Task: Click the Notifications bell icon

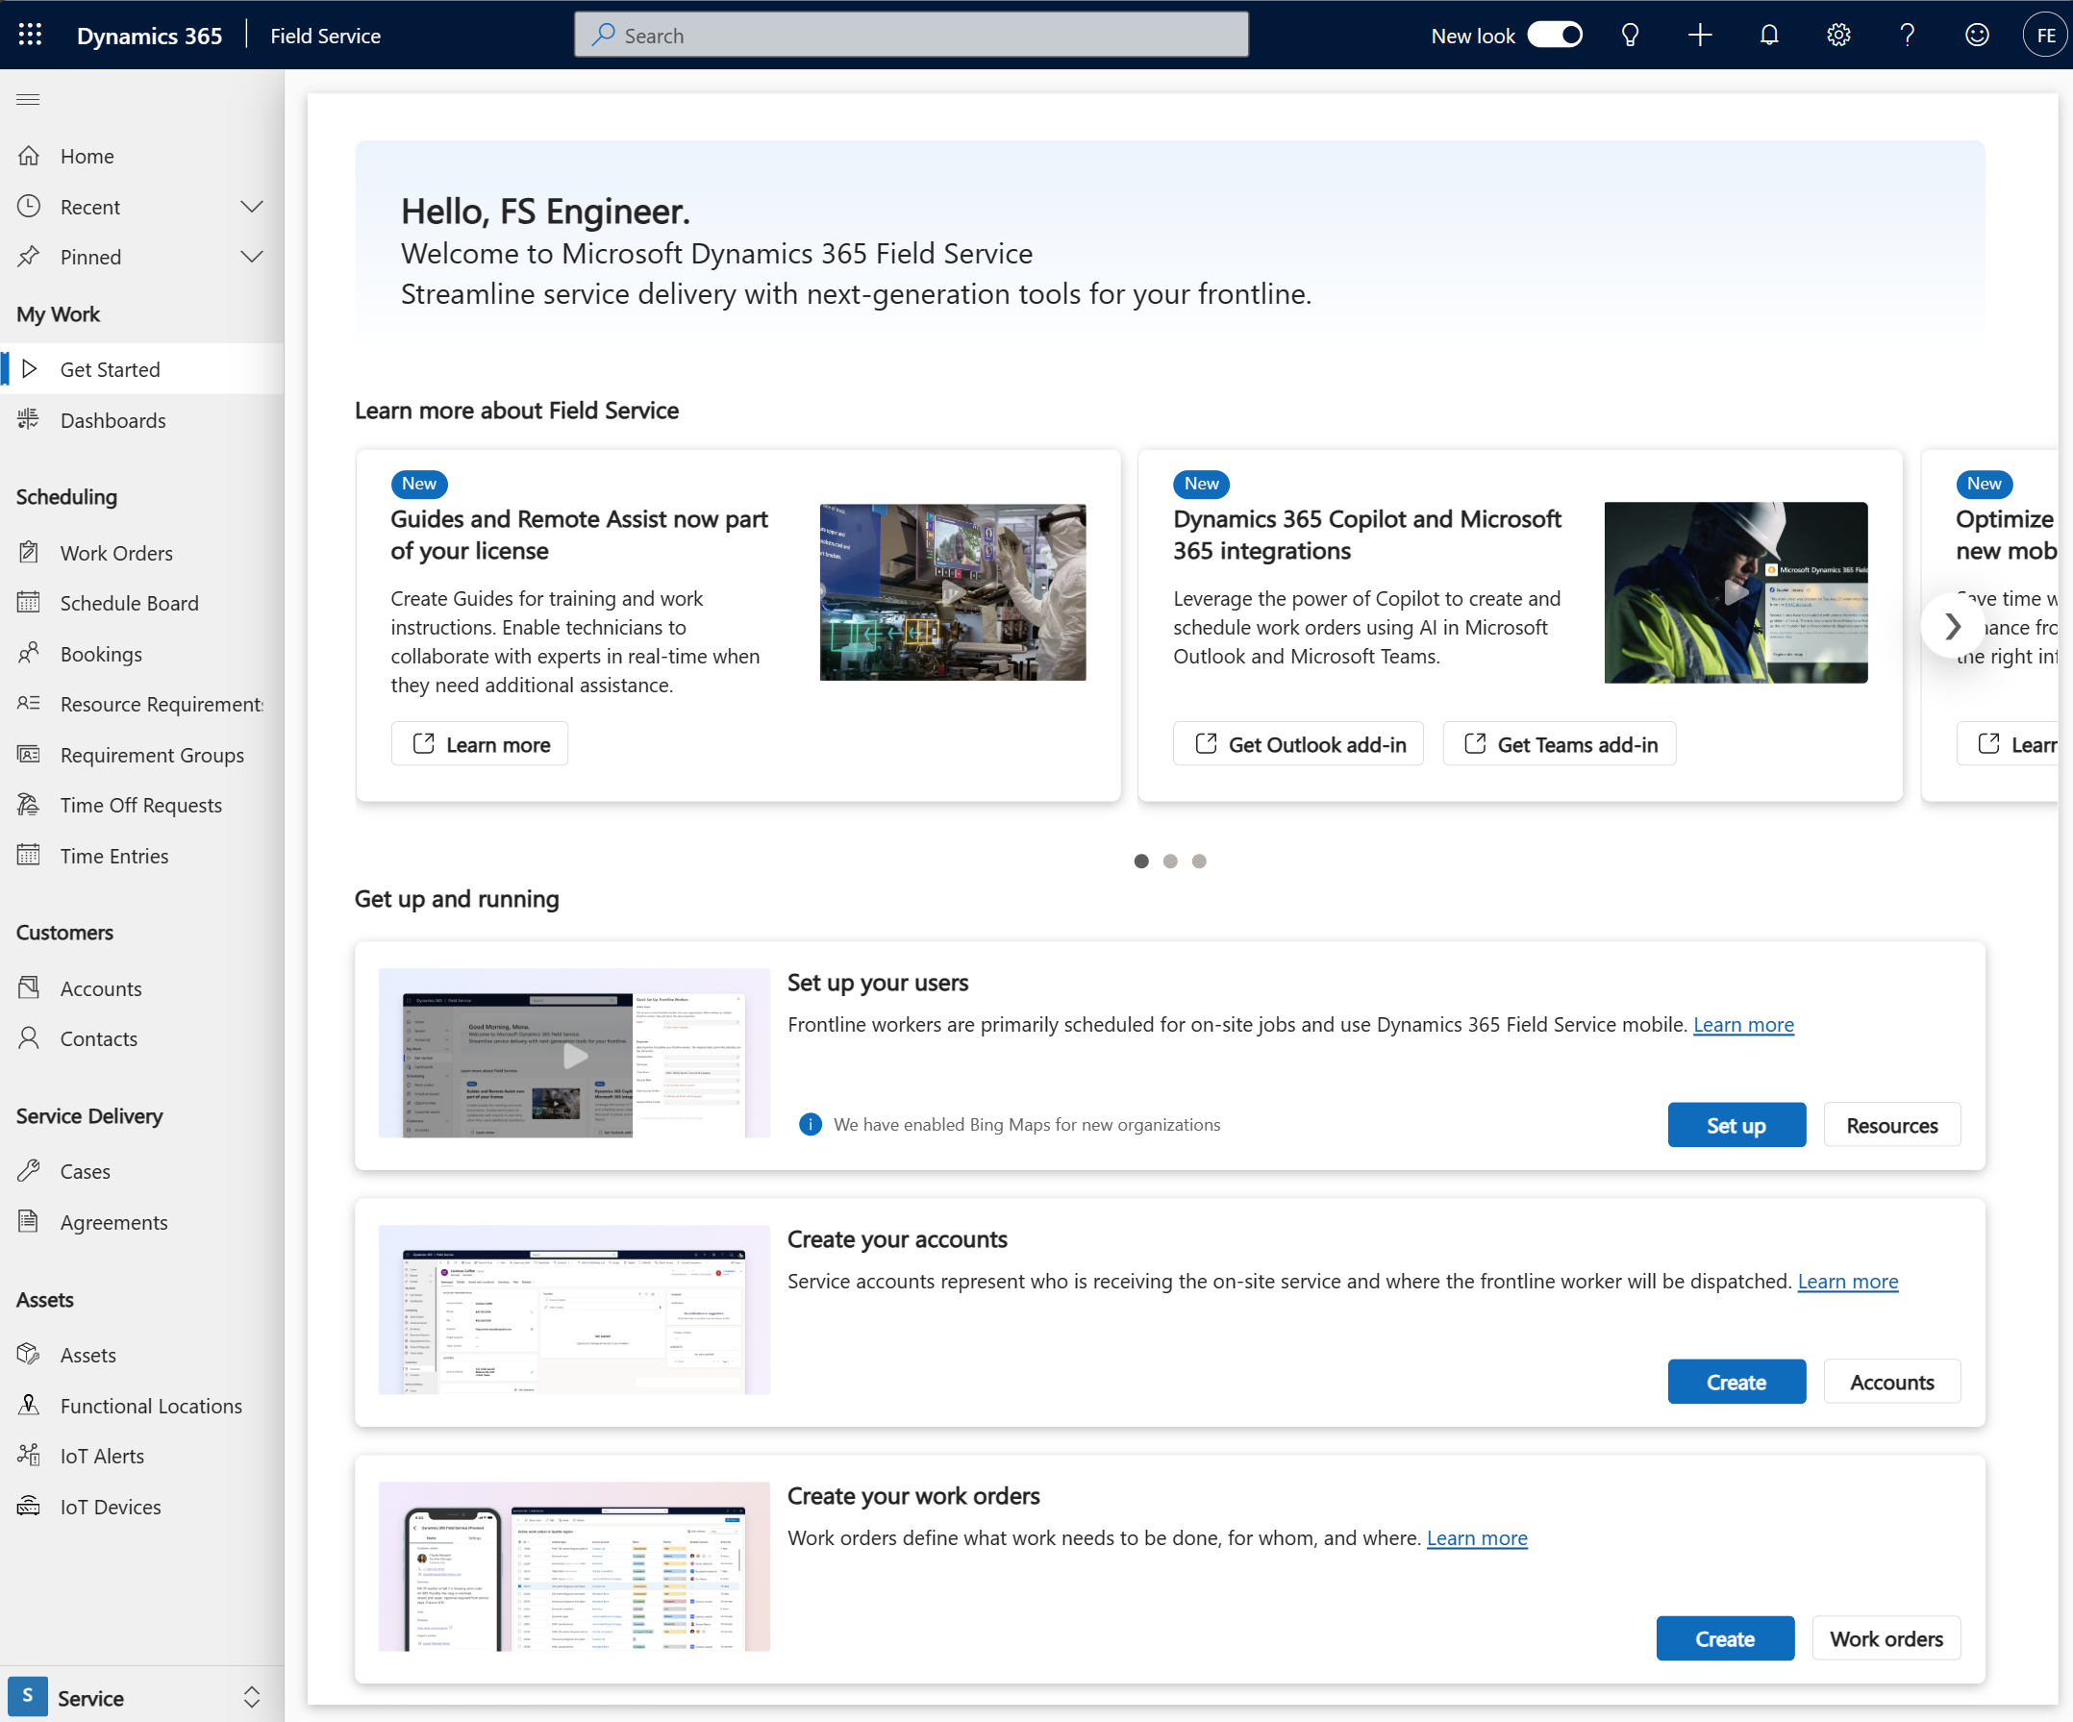Action: [x=1768, y=35]
